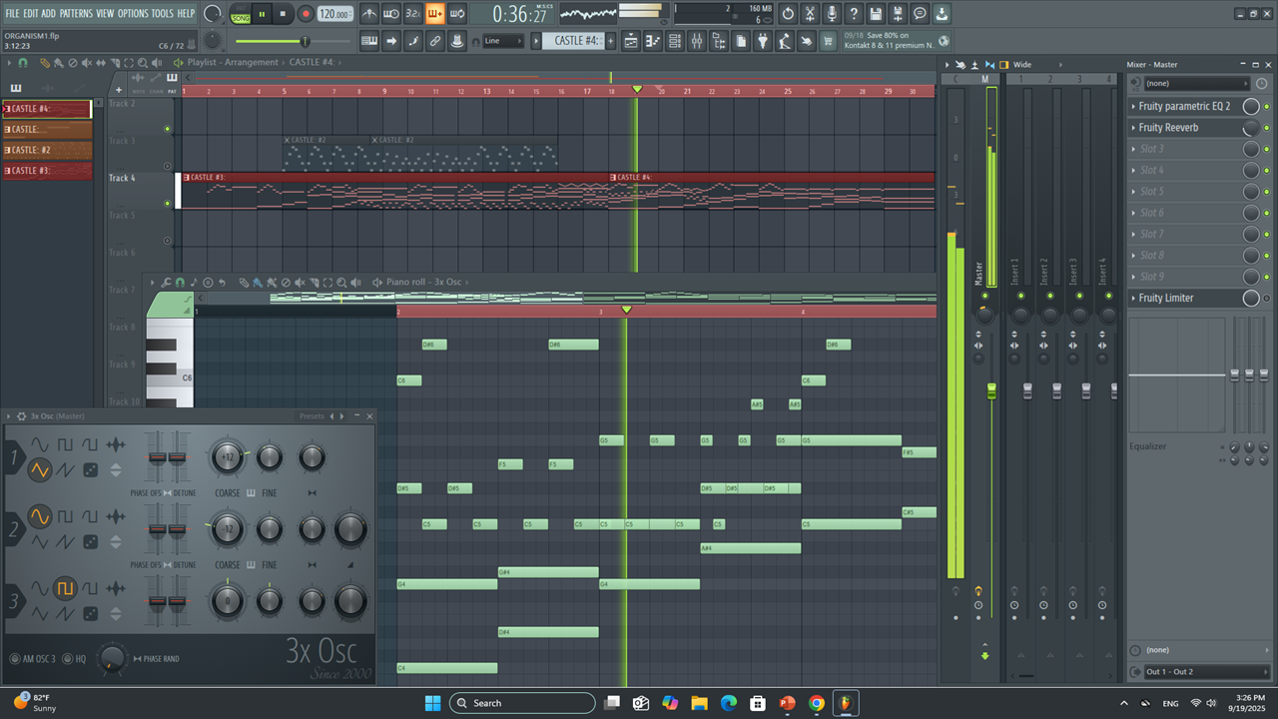
Task: Open the 3x Osc gear settings
Action: click(22, 416)
